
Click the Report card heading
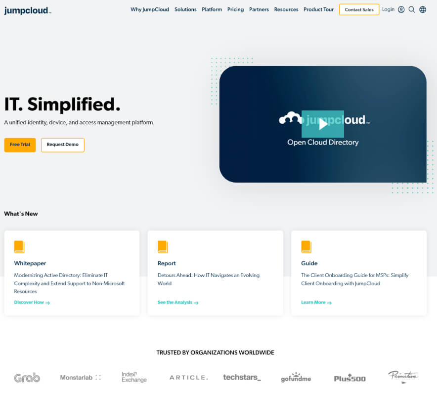167,263
